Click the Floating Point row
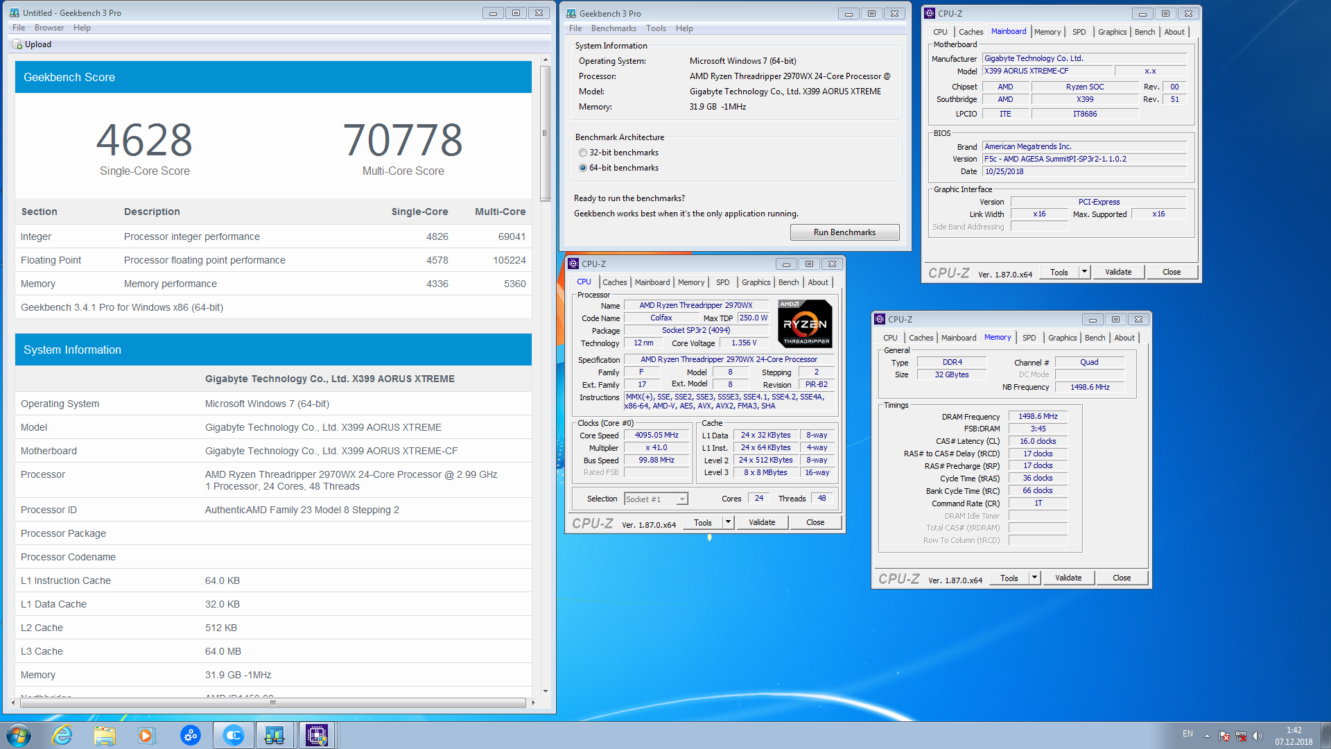The image size is (1331, 749). coord(273,260)
